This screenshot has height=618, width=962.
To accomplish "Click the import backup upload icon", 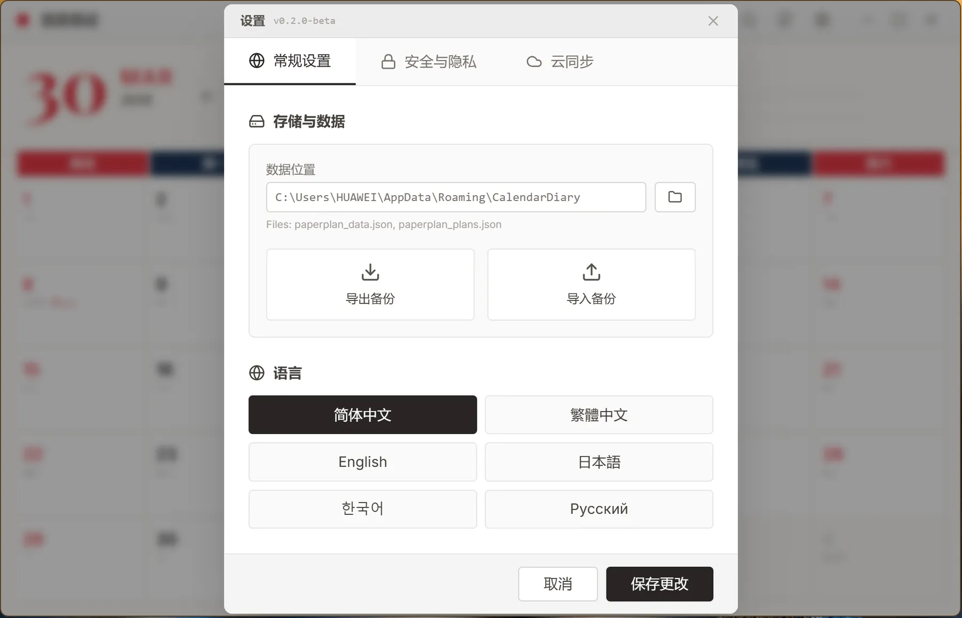I will 591,272.
